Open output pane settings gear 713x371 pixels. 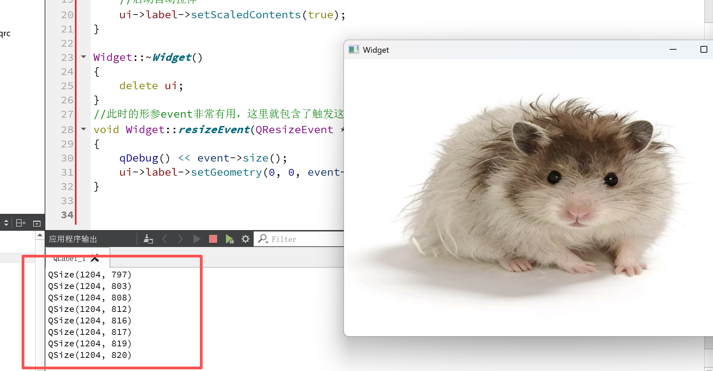246,239
